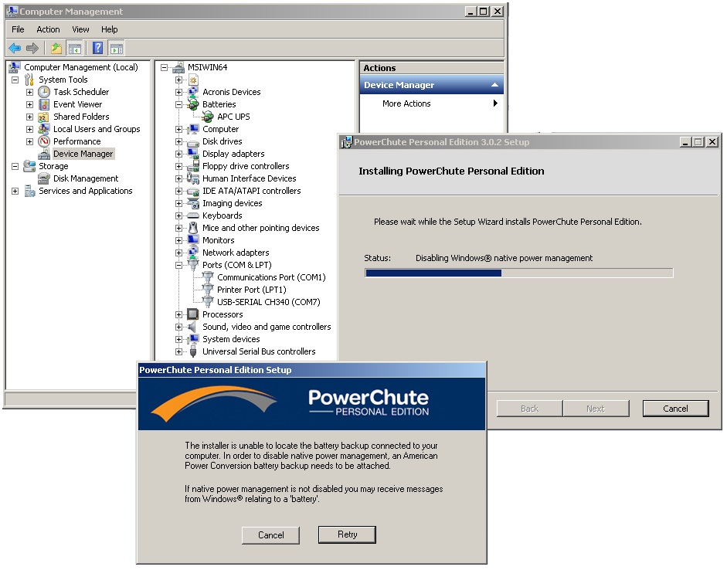Open the File menu
The width and height of the screenshot is (727, 570).
[x=18, y=29]
